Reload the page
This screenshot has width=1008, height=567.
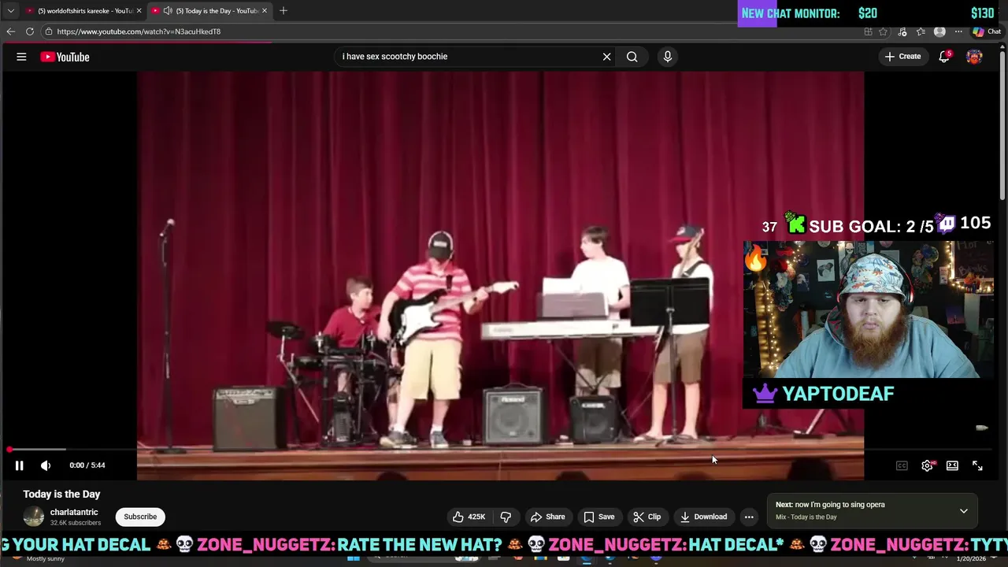click(29, 31)
